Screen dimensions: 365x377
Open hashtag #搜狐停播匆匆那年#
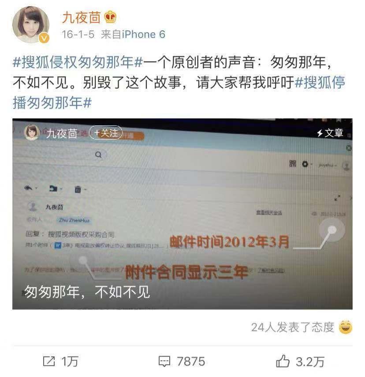[x=179, y=92]
